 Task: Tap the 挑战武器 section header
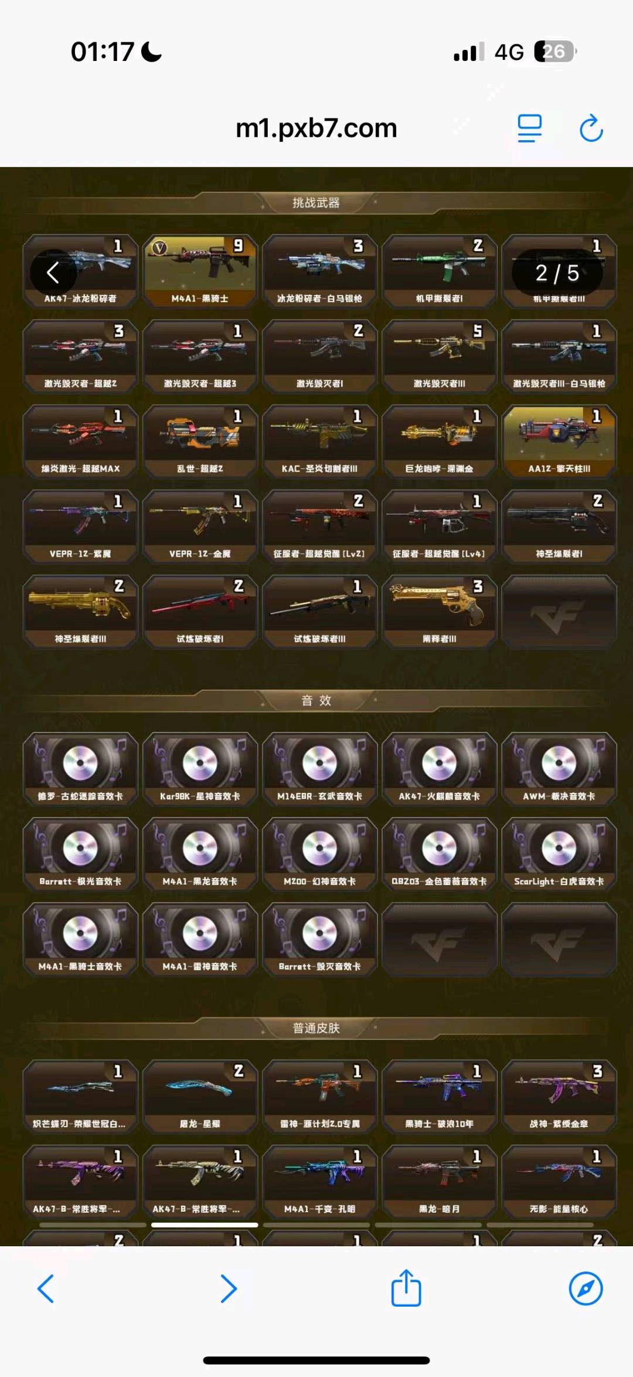[x=316, y=203]
